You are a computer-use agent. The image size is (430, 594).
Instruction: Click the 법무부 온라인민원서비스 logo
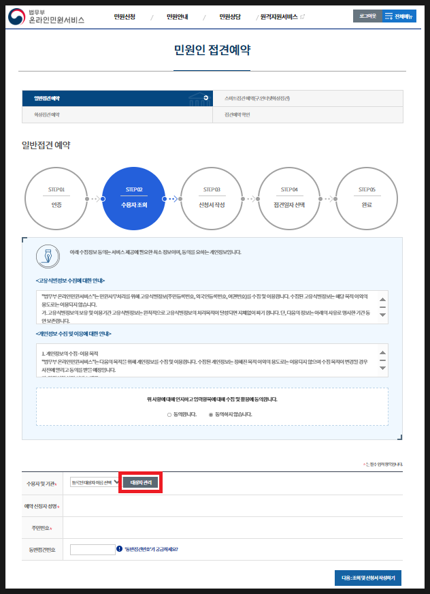pos(47,16)
